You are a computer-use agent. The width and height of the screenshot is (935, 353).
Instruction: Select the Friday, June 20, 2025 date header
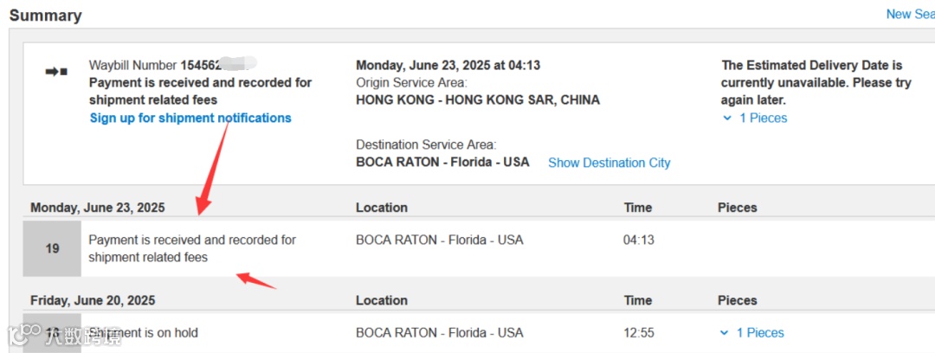(x=93, y=300)
